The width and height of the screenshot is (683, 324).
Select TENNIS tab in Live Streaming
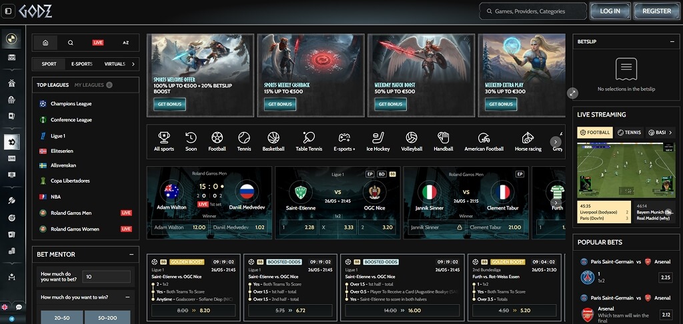click(629, 133)
